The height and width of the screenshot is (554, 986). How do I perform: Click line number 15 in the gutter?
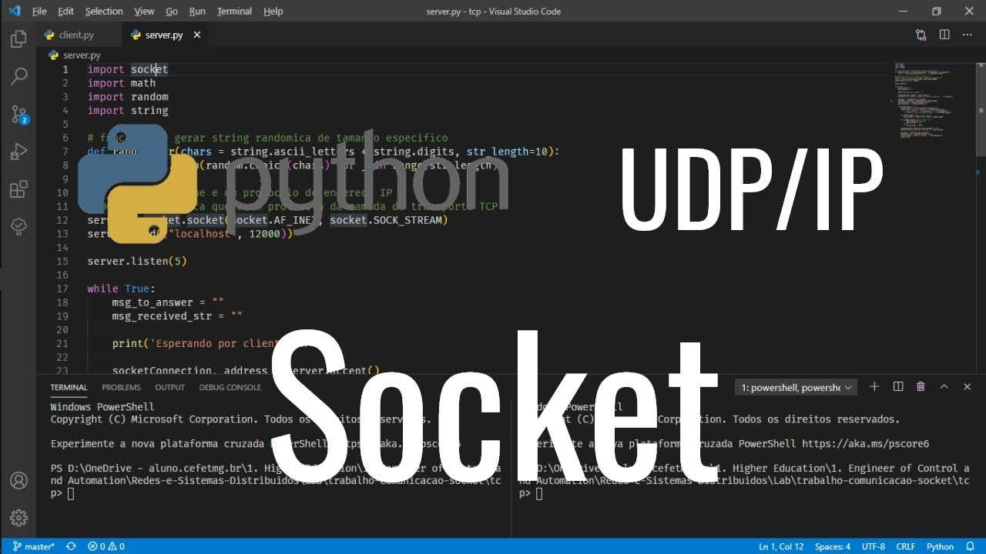click(62, 262)
